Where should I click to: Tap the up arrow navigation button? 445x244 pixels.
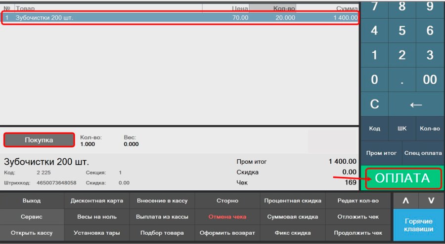(405, 201)
